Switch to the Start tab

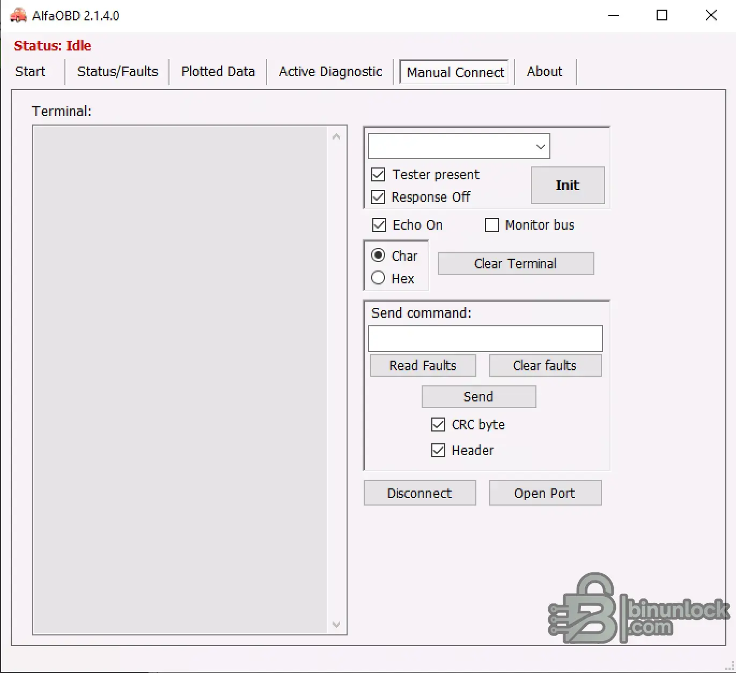31,72
